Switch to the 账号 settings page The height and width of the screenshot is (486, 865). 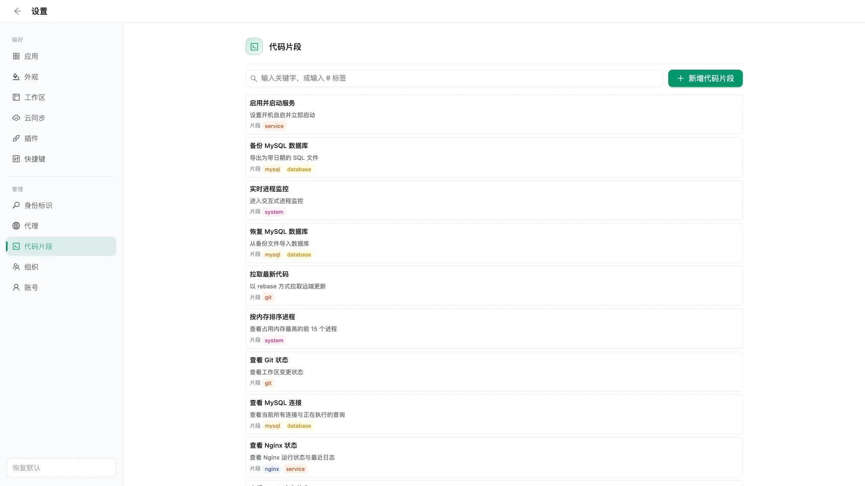click(61, 287)
